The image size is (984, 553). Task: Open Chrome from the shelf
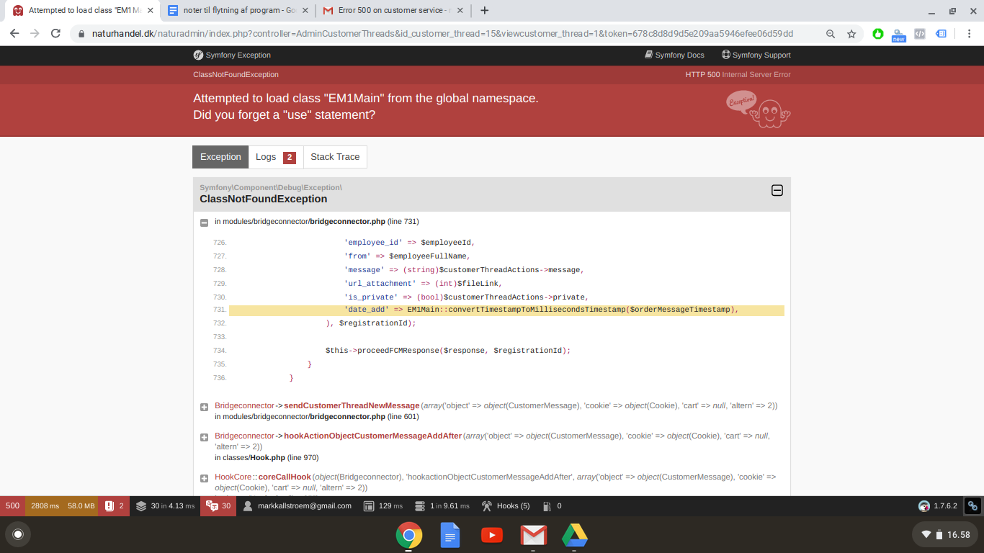coord(409,535)
